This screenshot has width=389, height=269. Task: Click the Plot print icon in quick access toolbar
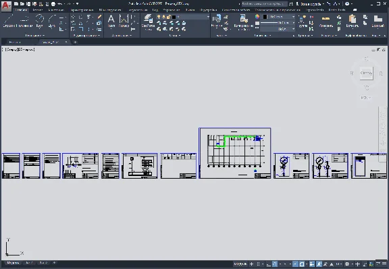click(x=53, y=4)
